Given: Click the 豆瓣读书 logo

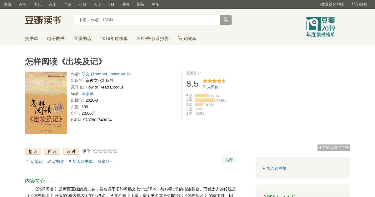Looking at the screenshot, I should click(43, 20).
